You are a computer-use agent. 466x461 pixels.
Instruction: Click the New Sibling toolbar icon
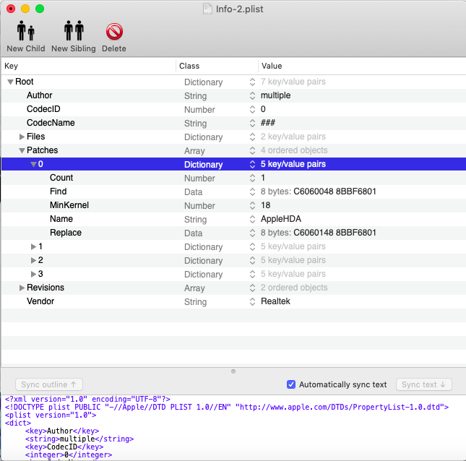74,31
